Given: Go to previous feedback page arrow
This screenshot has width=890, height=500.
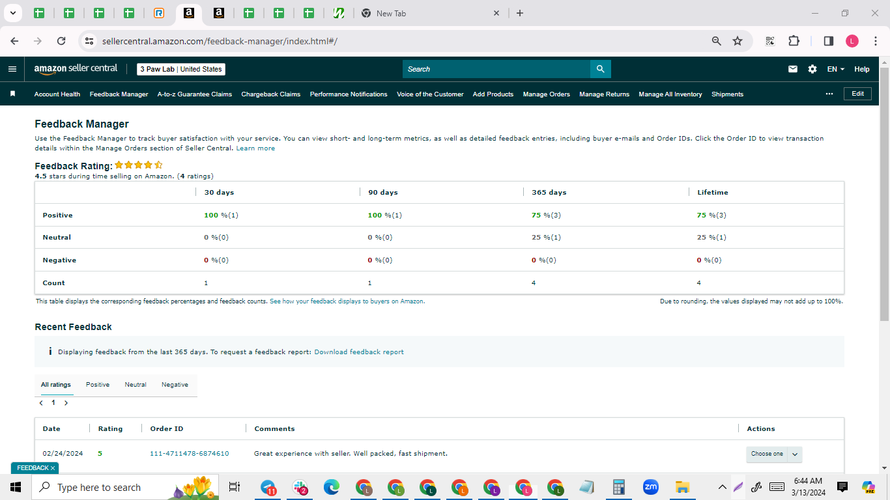Looking at the screenshot, I should pos(41,403).
